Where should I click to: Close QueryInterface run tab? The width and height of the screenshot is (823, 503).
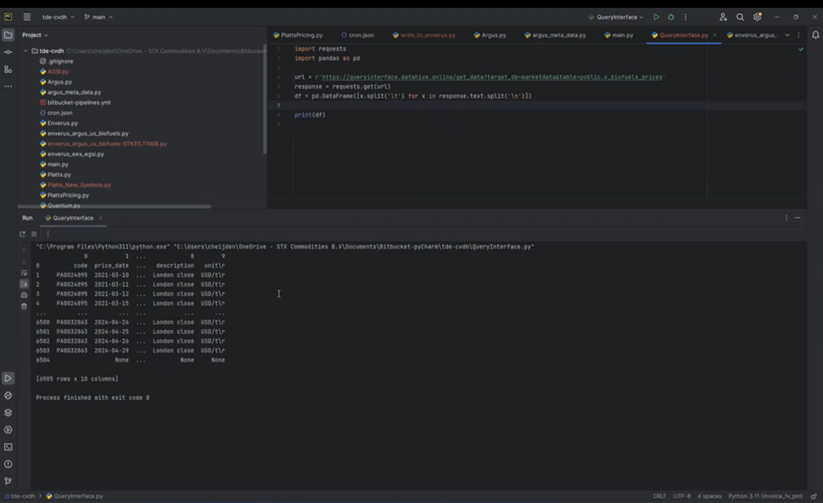[101, 218]
